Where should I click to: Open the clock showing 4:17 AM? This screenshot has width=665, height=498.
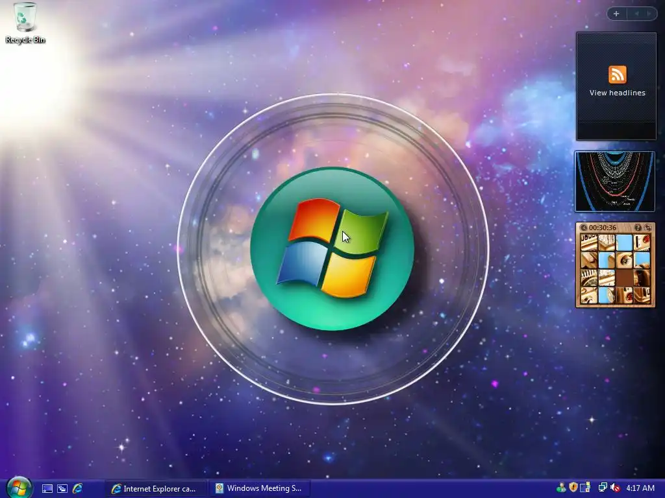(640, 488)
